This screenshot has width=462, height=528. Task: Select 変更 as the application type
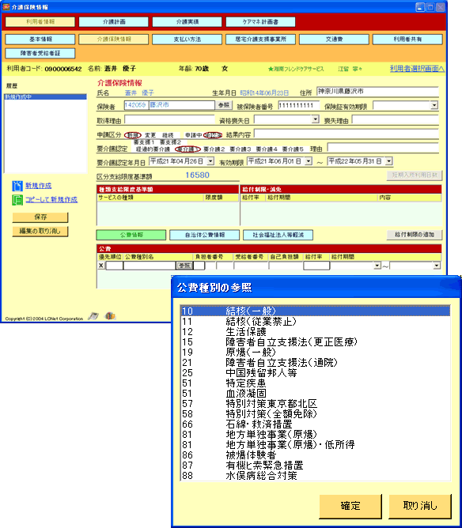(x=150, y=135)
